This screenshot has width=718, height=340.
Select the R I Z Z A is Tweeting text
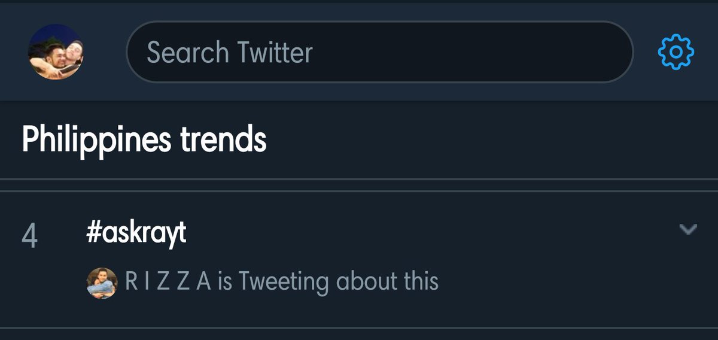(x=282, y=282)
